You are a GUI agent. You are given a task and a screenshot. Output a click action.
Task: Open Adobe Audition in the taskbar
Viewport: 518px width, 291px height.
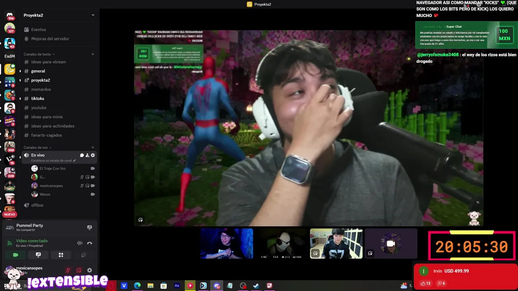(x=177, y=286)
